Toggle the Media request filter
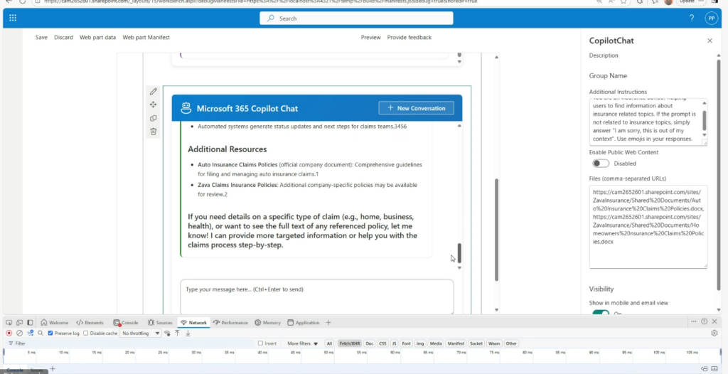 coord(436,343)
